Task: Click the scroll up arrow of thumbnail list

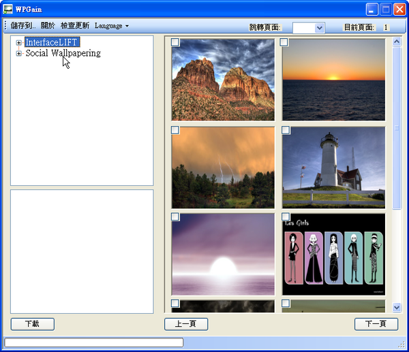Action: (x=397, y=42)
